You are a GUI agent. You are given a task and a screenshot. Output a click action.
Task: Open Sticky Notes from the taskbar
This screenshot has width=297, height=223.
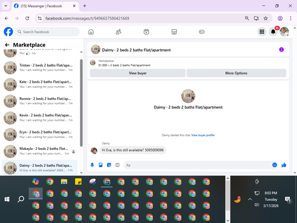point(78,181)
